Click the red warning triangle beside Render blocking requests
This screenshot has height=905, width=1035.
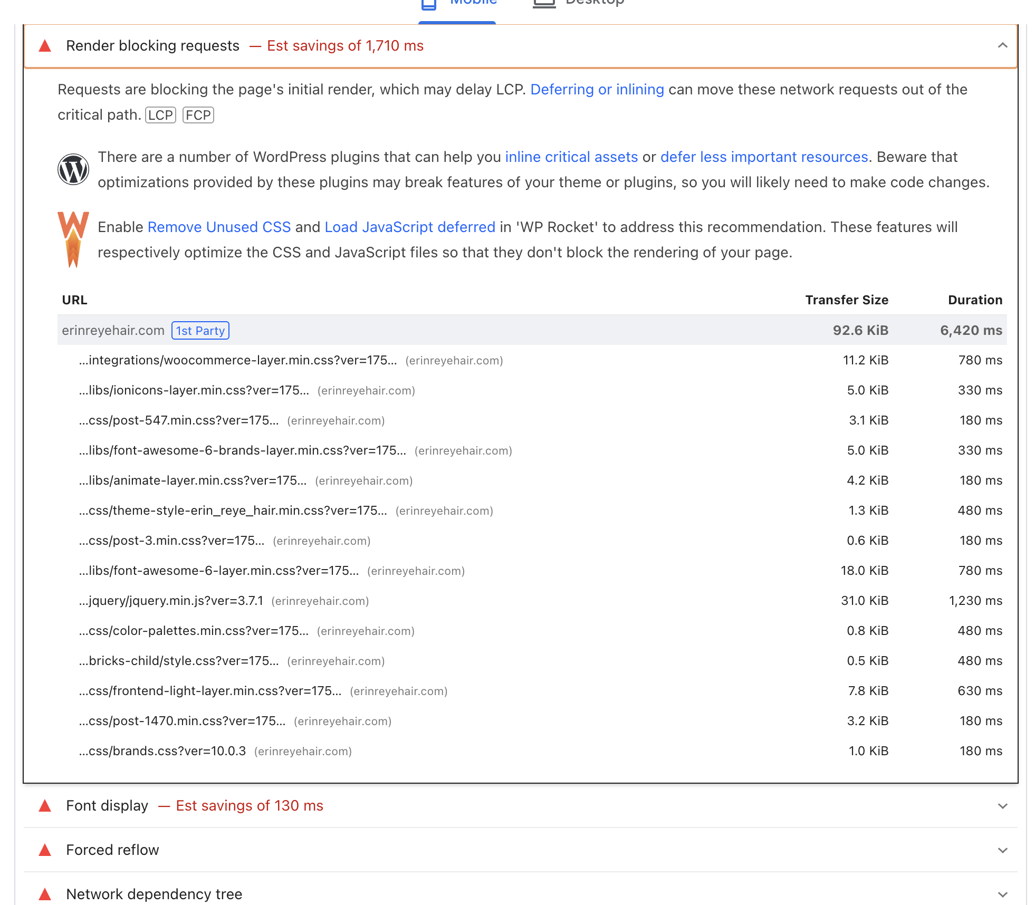tap(45, 46)
